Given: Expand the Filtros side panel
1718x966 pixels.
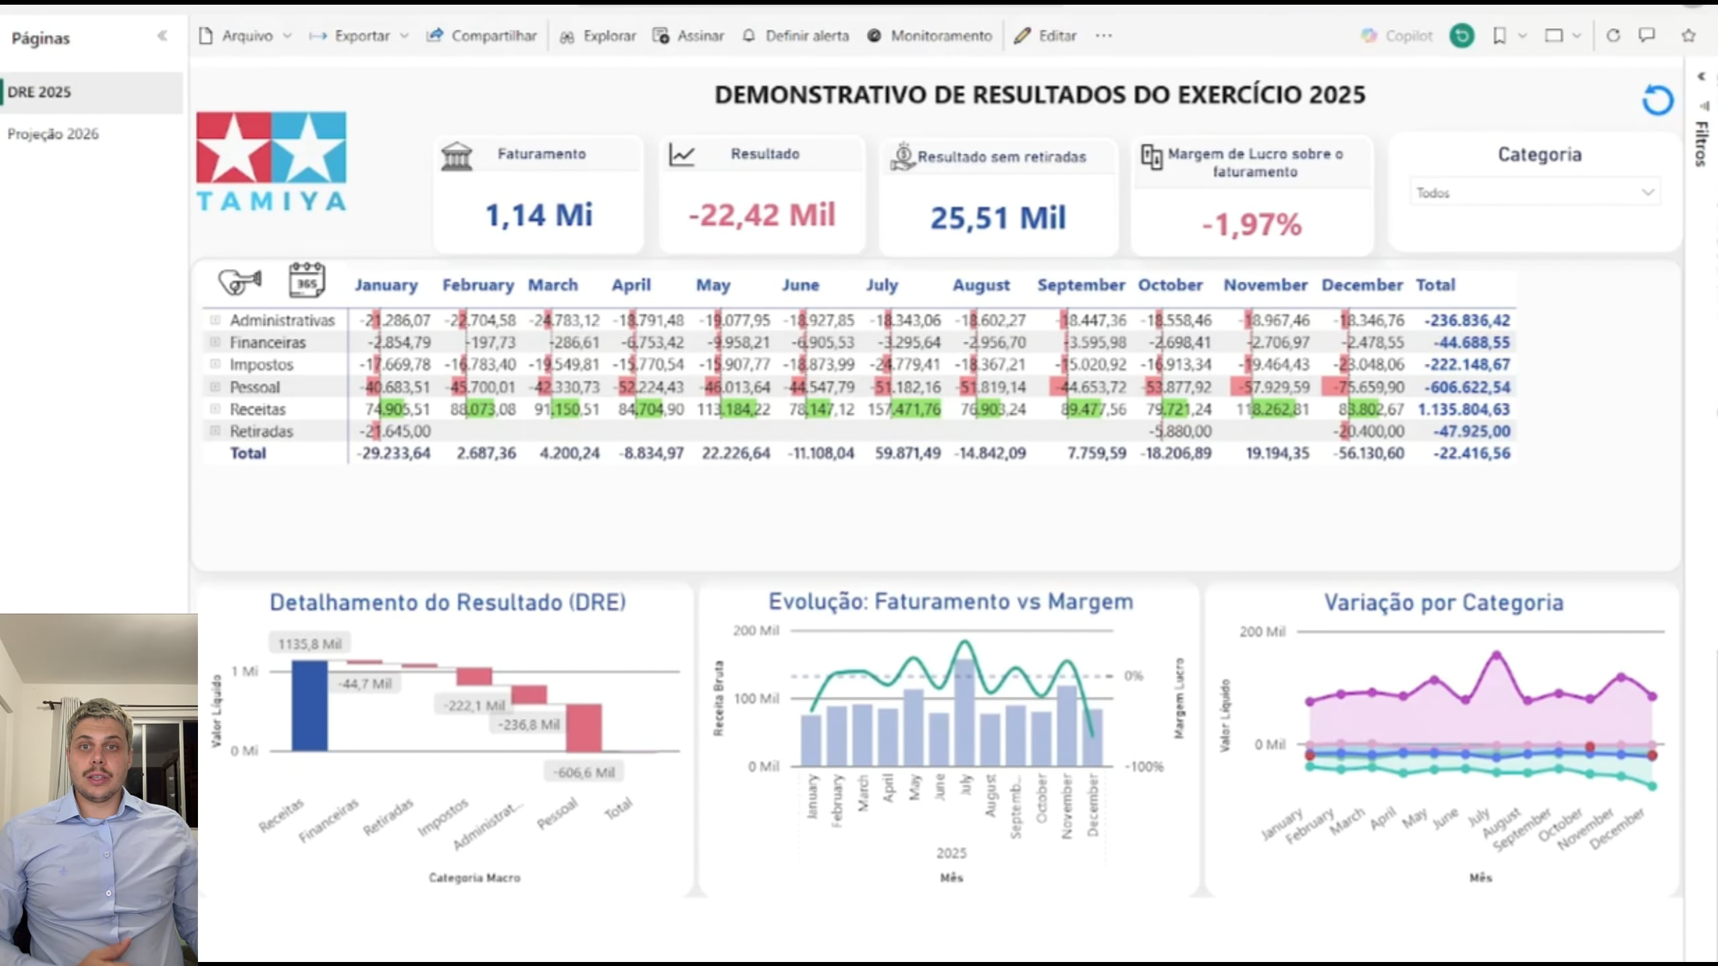Looking at the screenshot, I should pos(1701,141).
